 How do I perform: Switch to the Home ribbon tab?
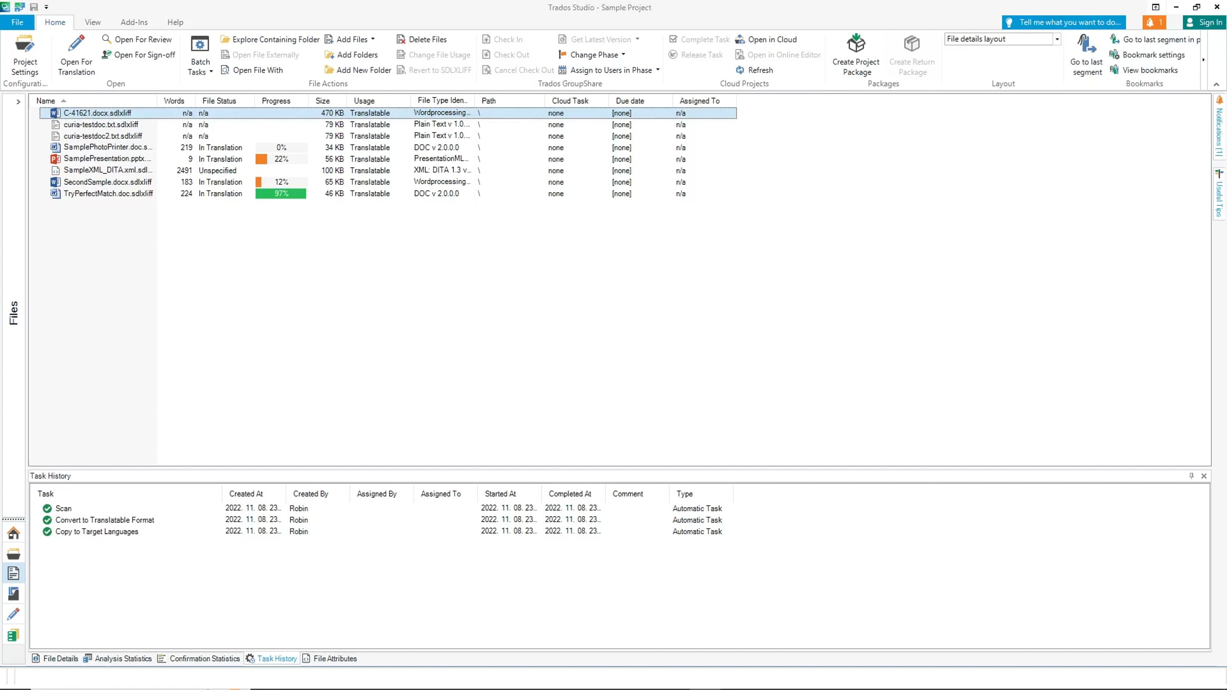coord(55,22)
